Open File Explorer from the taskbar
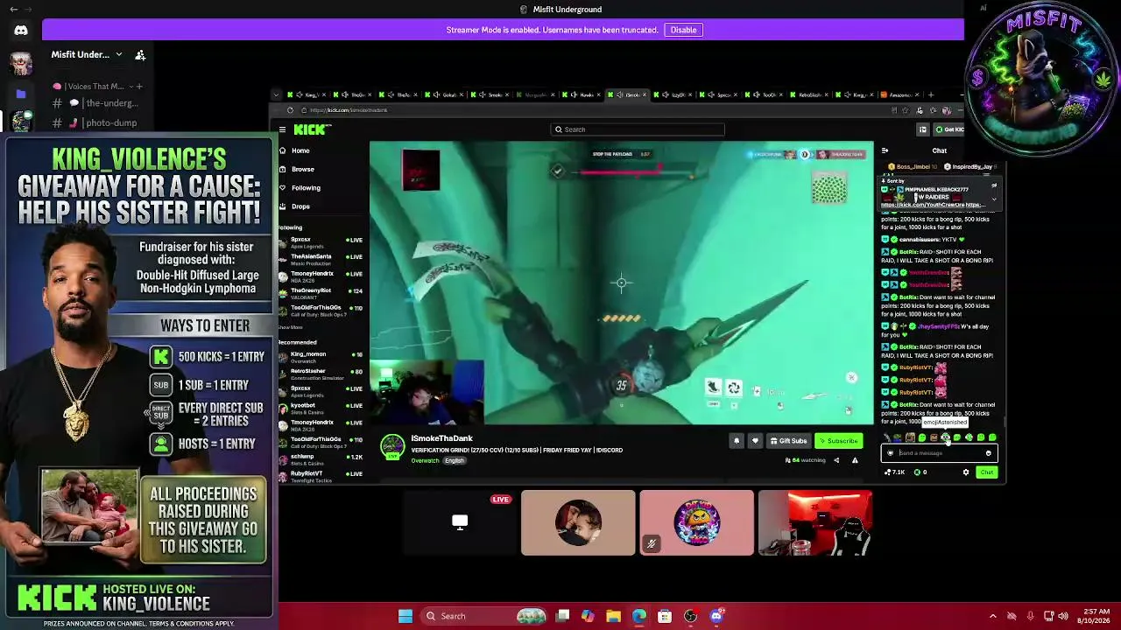Screen dimensions: 1121x630 (613, 616)
